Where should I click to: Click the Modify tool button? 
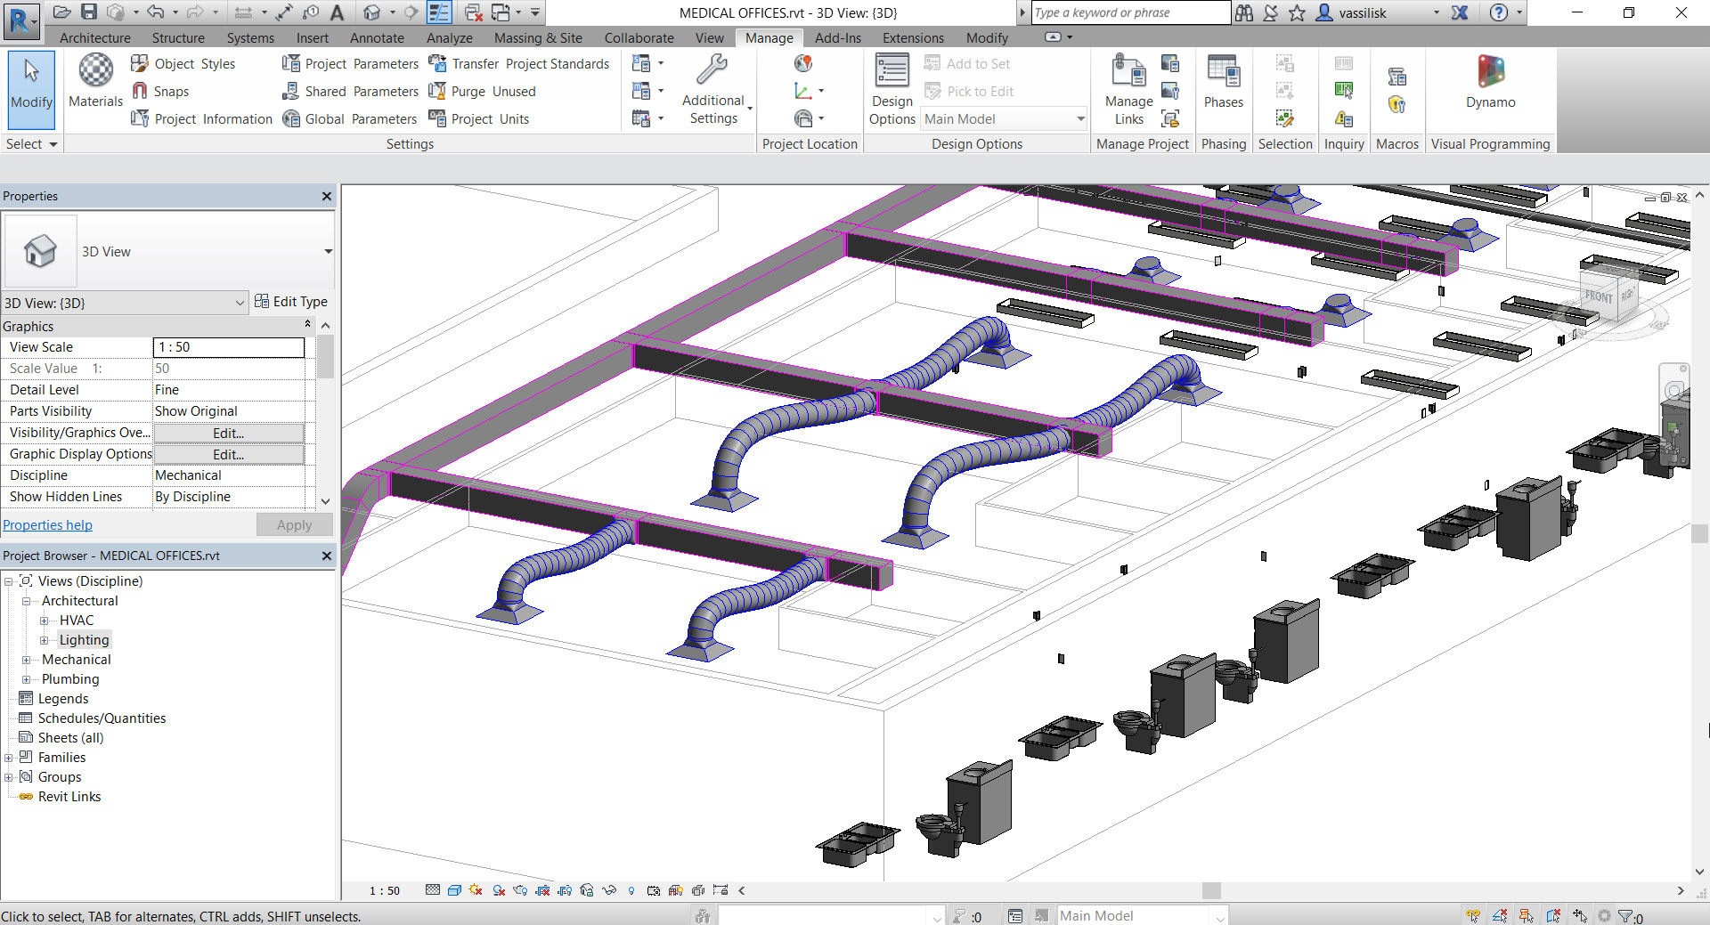click(32, 90)
